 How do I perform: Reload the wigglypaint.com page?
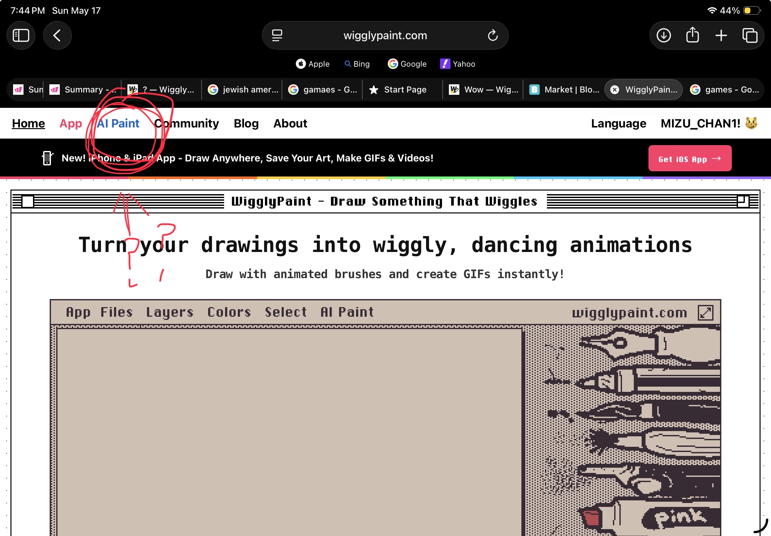[x=492, y=35]
